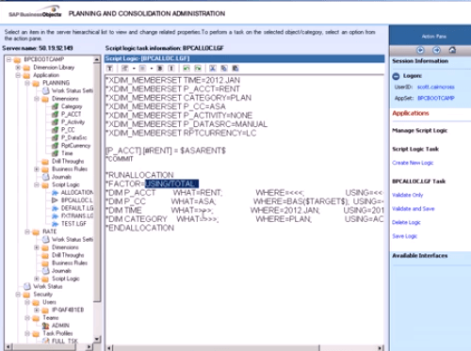Viewport: 471px width, 351px height.
Task: Click the Bold formatting icon
Action: click(x=160, y=68)
